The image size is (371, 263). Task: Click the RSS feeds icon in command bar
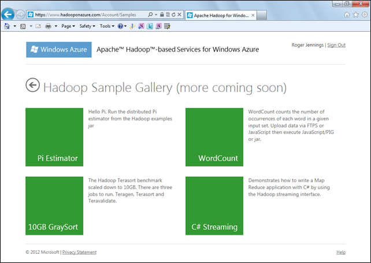coord(23,26)
